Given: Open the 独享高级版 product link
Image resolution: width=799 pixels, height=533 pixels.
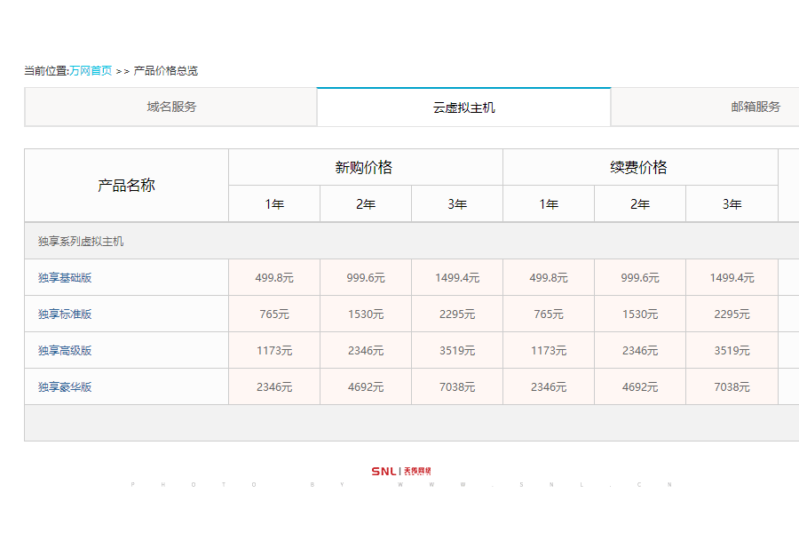Looking at the screenshot, I should click(x=65, y=351).
